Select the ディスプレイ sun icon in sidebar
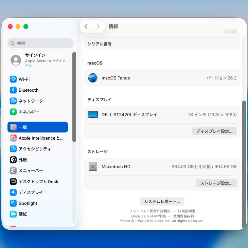The height and width of the screenshot is (248, 248). (13, 192)
